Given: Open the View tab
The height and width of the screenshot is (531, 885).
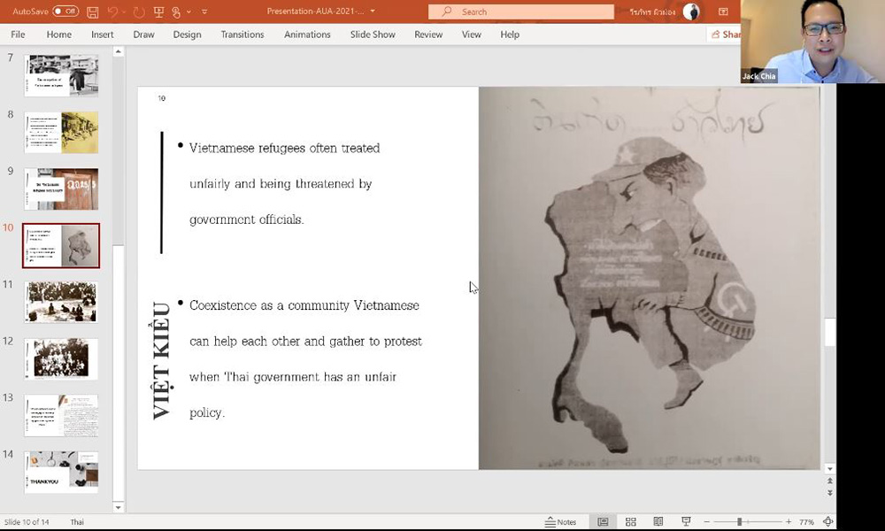Looking at the screenshot, I should (x=472, y=35).
